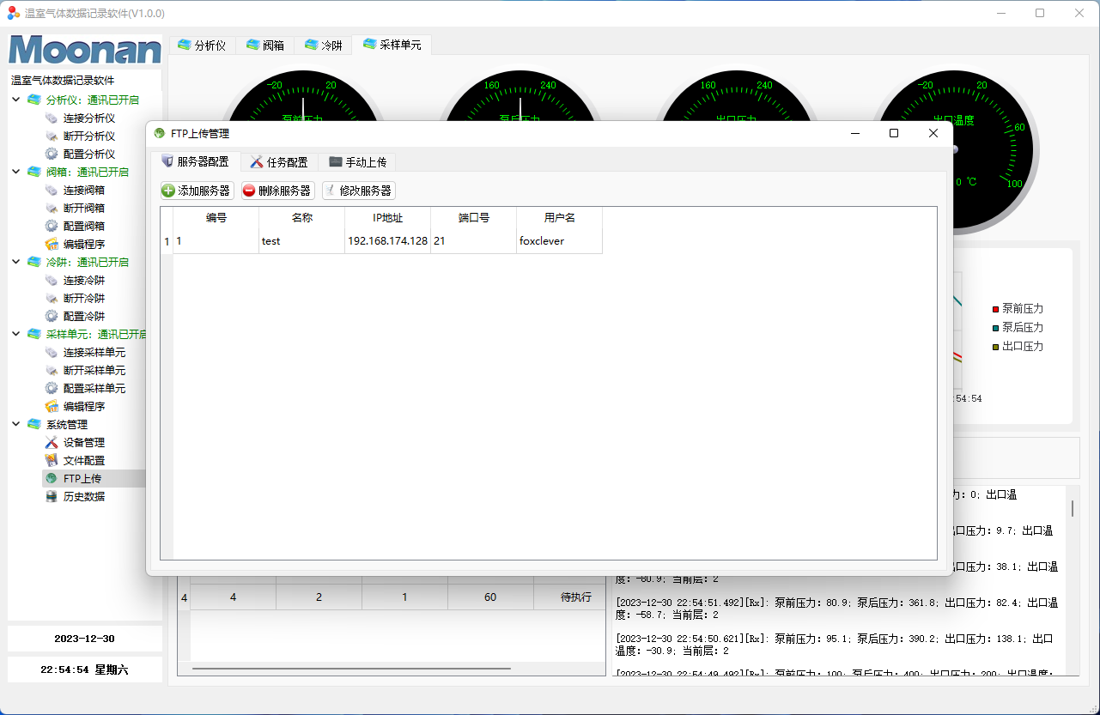Open the 阀箱 tab in main window

(265, 45)
